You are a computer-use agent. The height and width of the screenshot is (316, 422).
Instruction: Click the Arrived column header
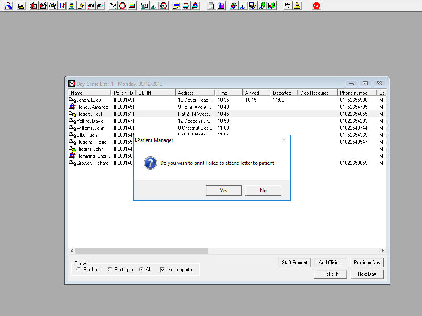click(x=256, y=93)
